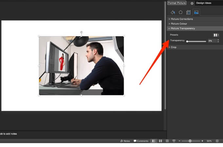
Task: Switch to Normal view icon
Action: click(x=153, y=141)
